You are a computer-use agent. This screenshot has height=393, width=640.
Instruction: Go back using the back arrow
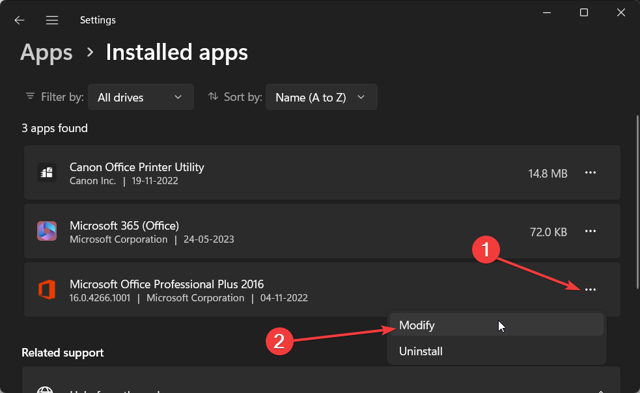[19, 20]
